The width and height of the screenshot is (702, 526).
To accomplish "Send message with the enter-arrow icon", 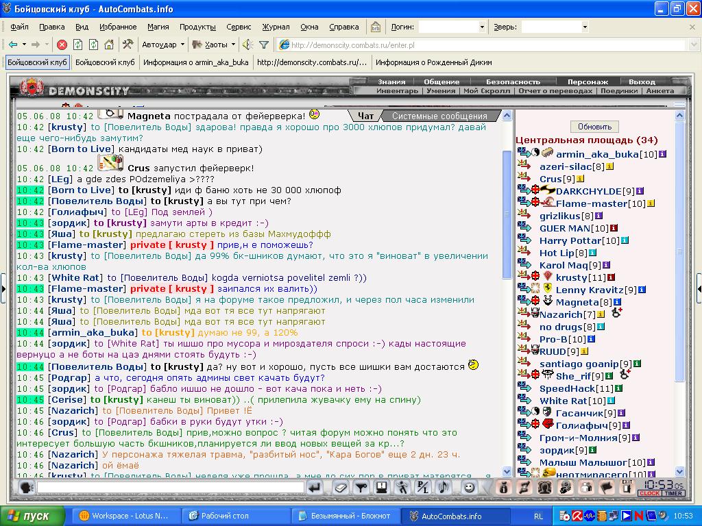I will click(315, 488).
